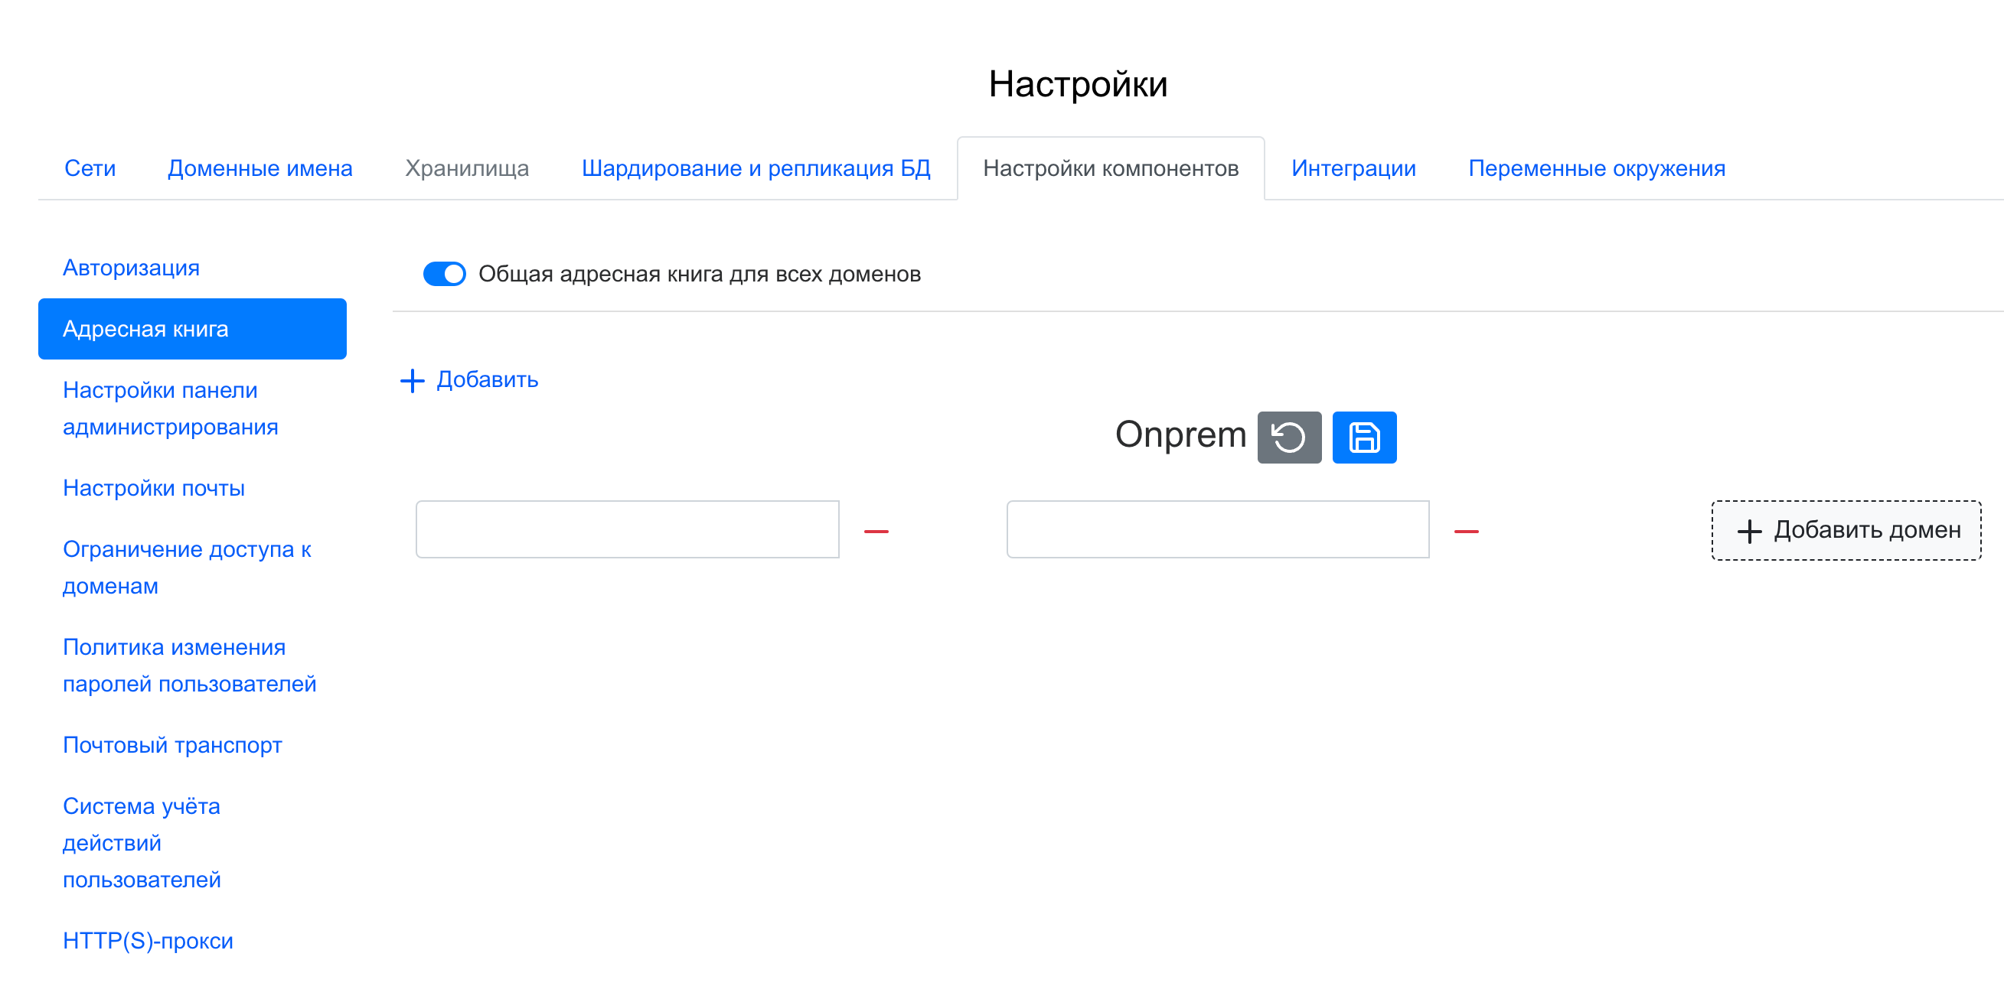Remove the first domain field via red minus
This screenshot has height=986, width=2004.
point(875,531)
